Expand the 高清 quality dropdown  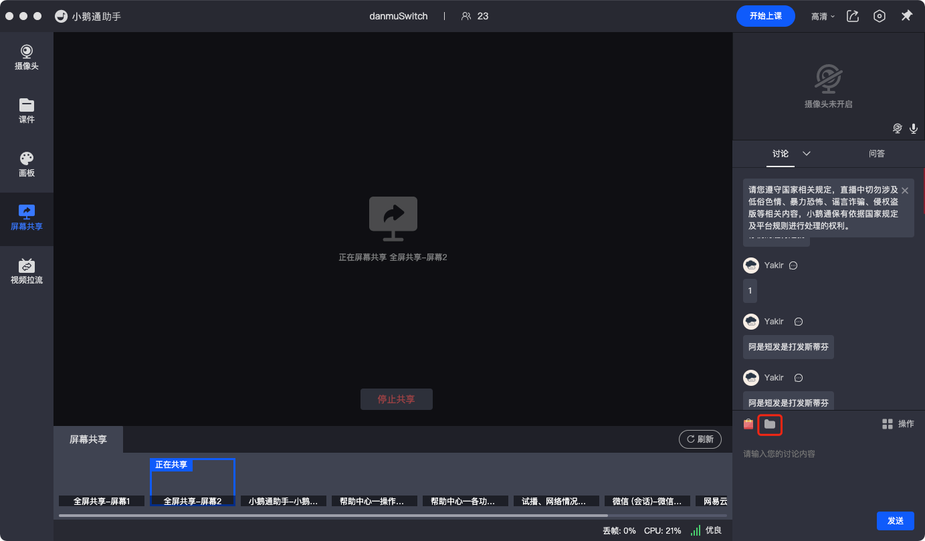823,16
